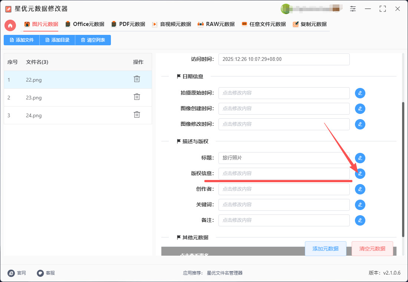408x282 pixels.
Task: Select 23.png row in file list
Action: pyautogui.click(x=78, y=97)
